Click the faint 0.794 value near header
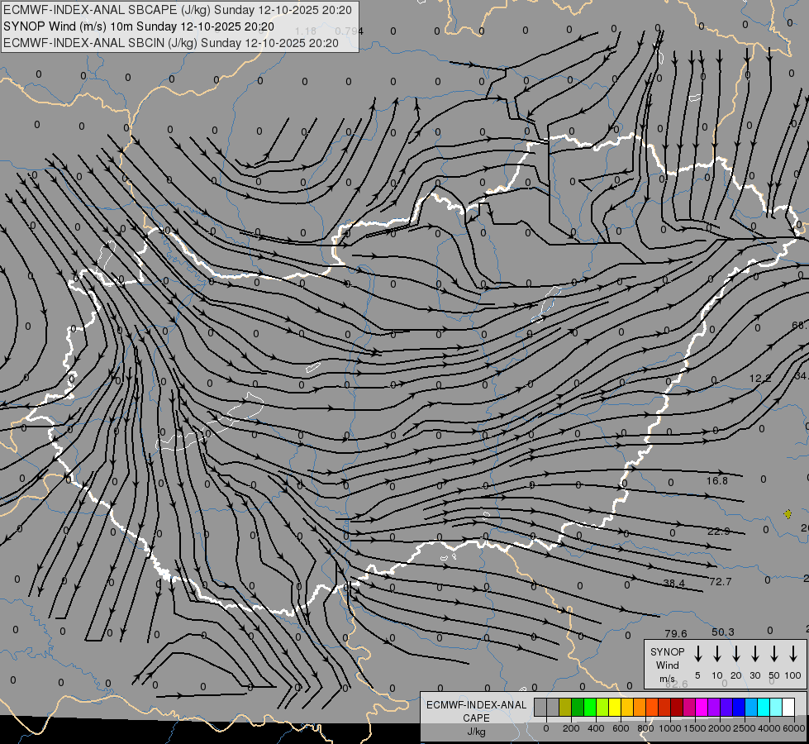Screen dimensions: 809x744 (x=349, y=31)
